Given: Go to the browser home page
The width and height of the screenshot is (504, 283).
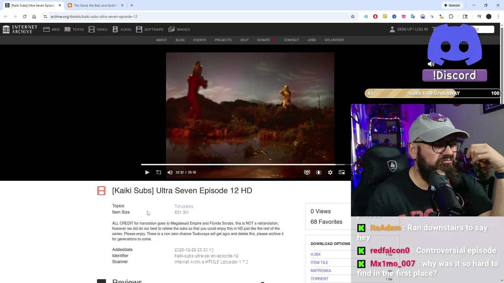Looking at the screenshot, I should (x=34, y=17).
